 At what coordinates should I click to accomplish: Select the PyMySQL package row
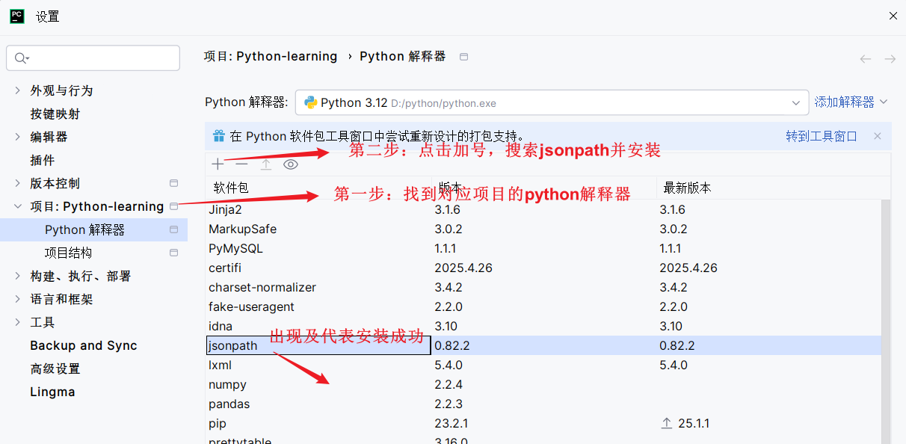543,248
